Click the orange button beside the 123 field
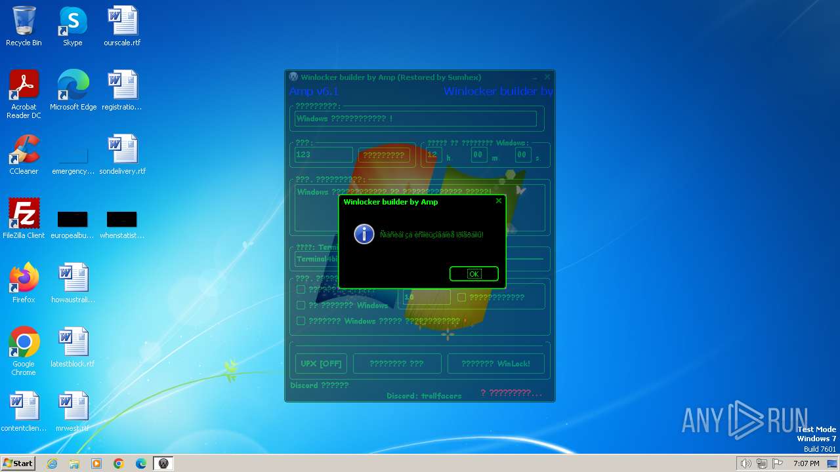The height and width of the screenshot is (472, 840). point(384,155)
